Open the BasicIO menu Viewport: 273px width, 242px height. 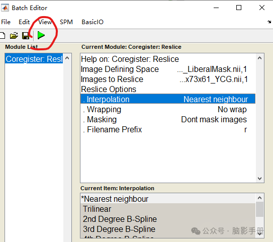[x=93, y=22]
